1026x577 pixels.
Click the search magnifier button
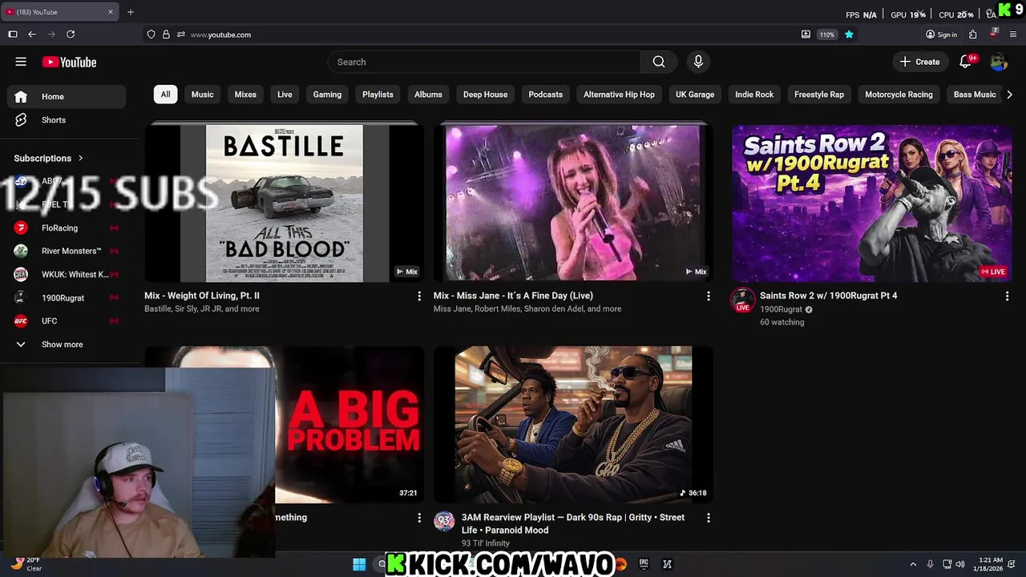coord(659,62)
